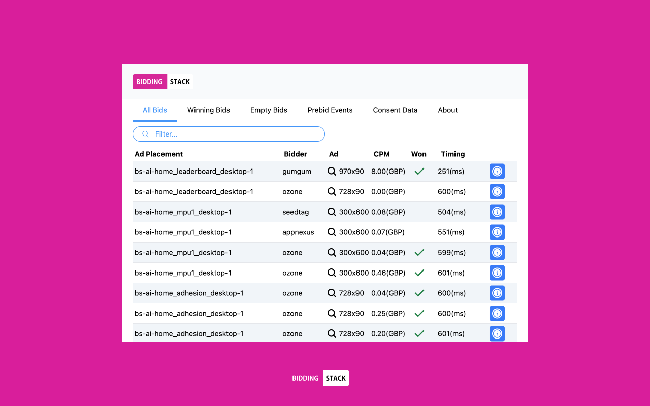Image resolution: width=650 pixels, height=406 pixels.
Task: Click the BIDDING STACK header logo
Action: 162,81
